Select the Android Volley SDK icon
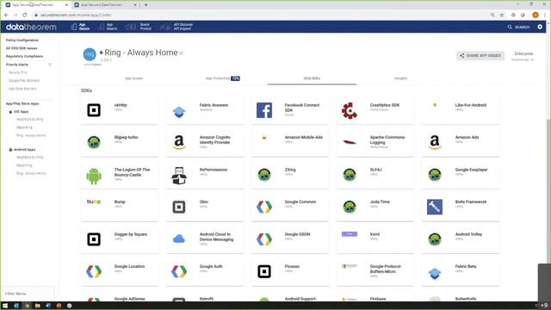 click(435, 239)
